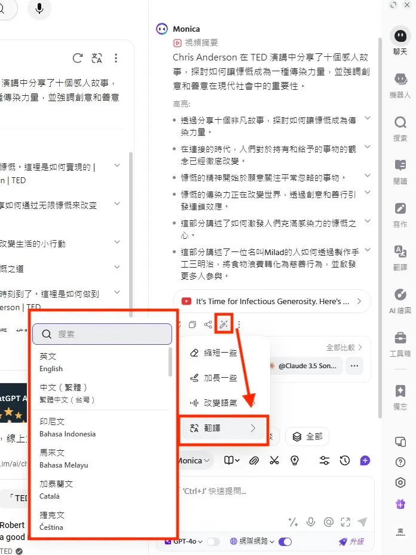Click the share icon below the summary
The image size is (416, 555).
click(208, 324)
